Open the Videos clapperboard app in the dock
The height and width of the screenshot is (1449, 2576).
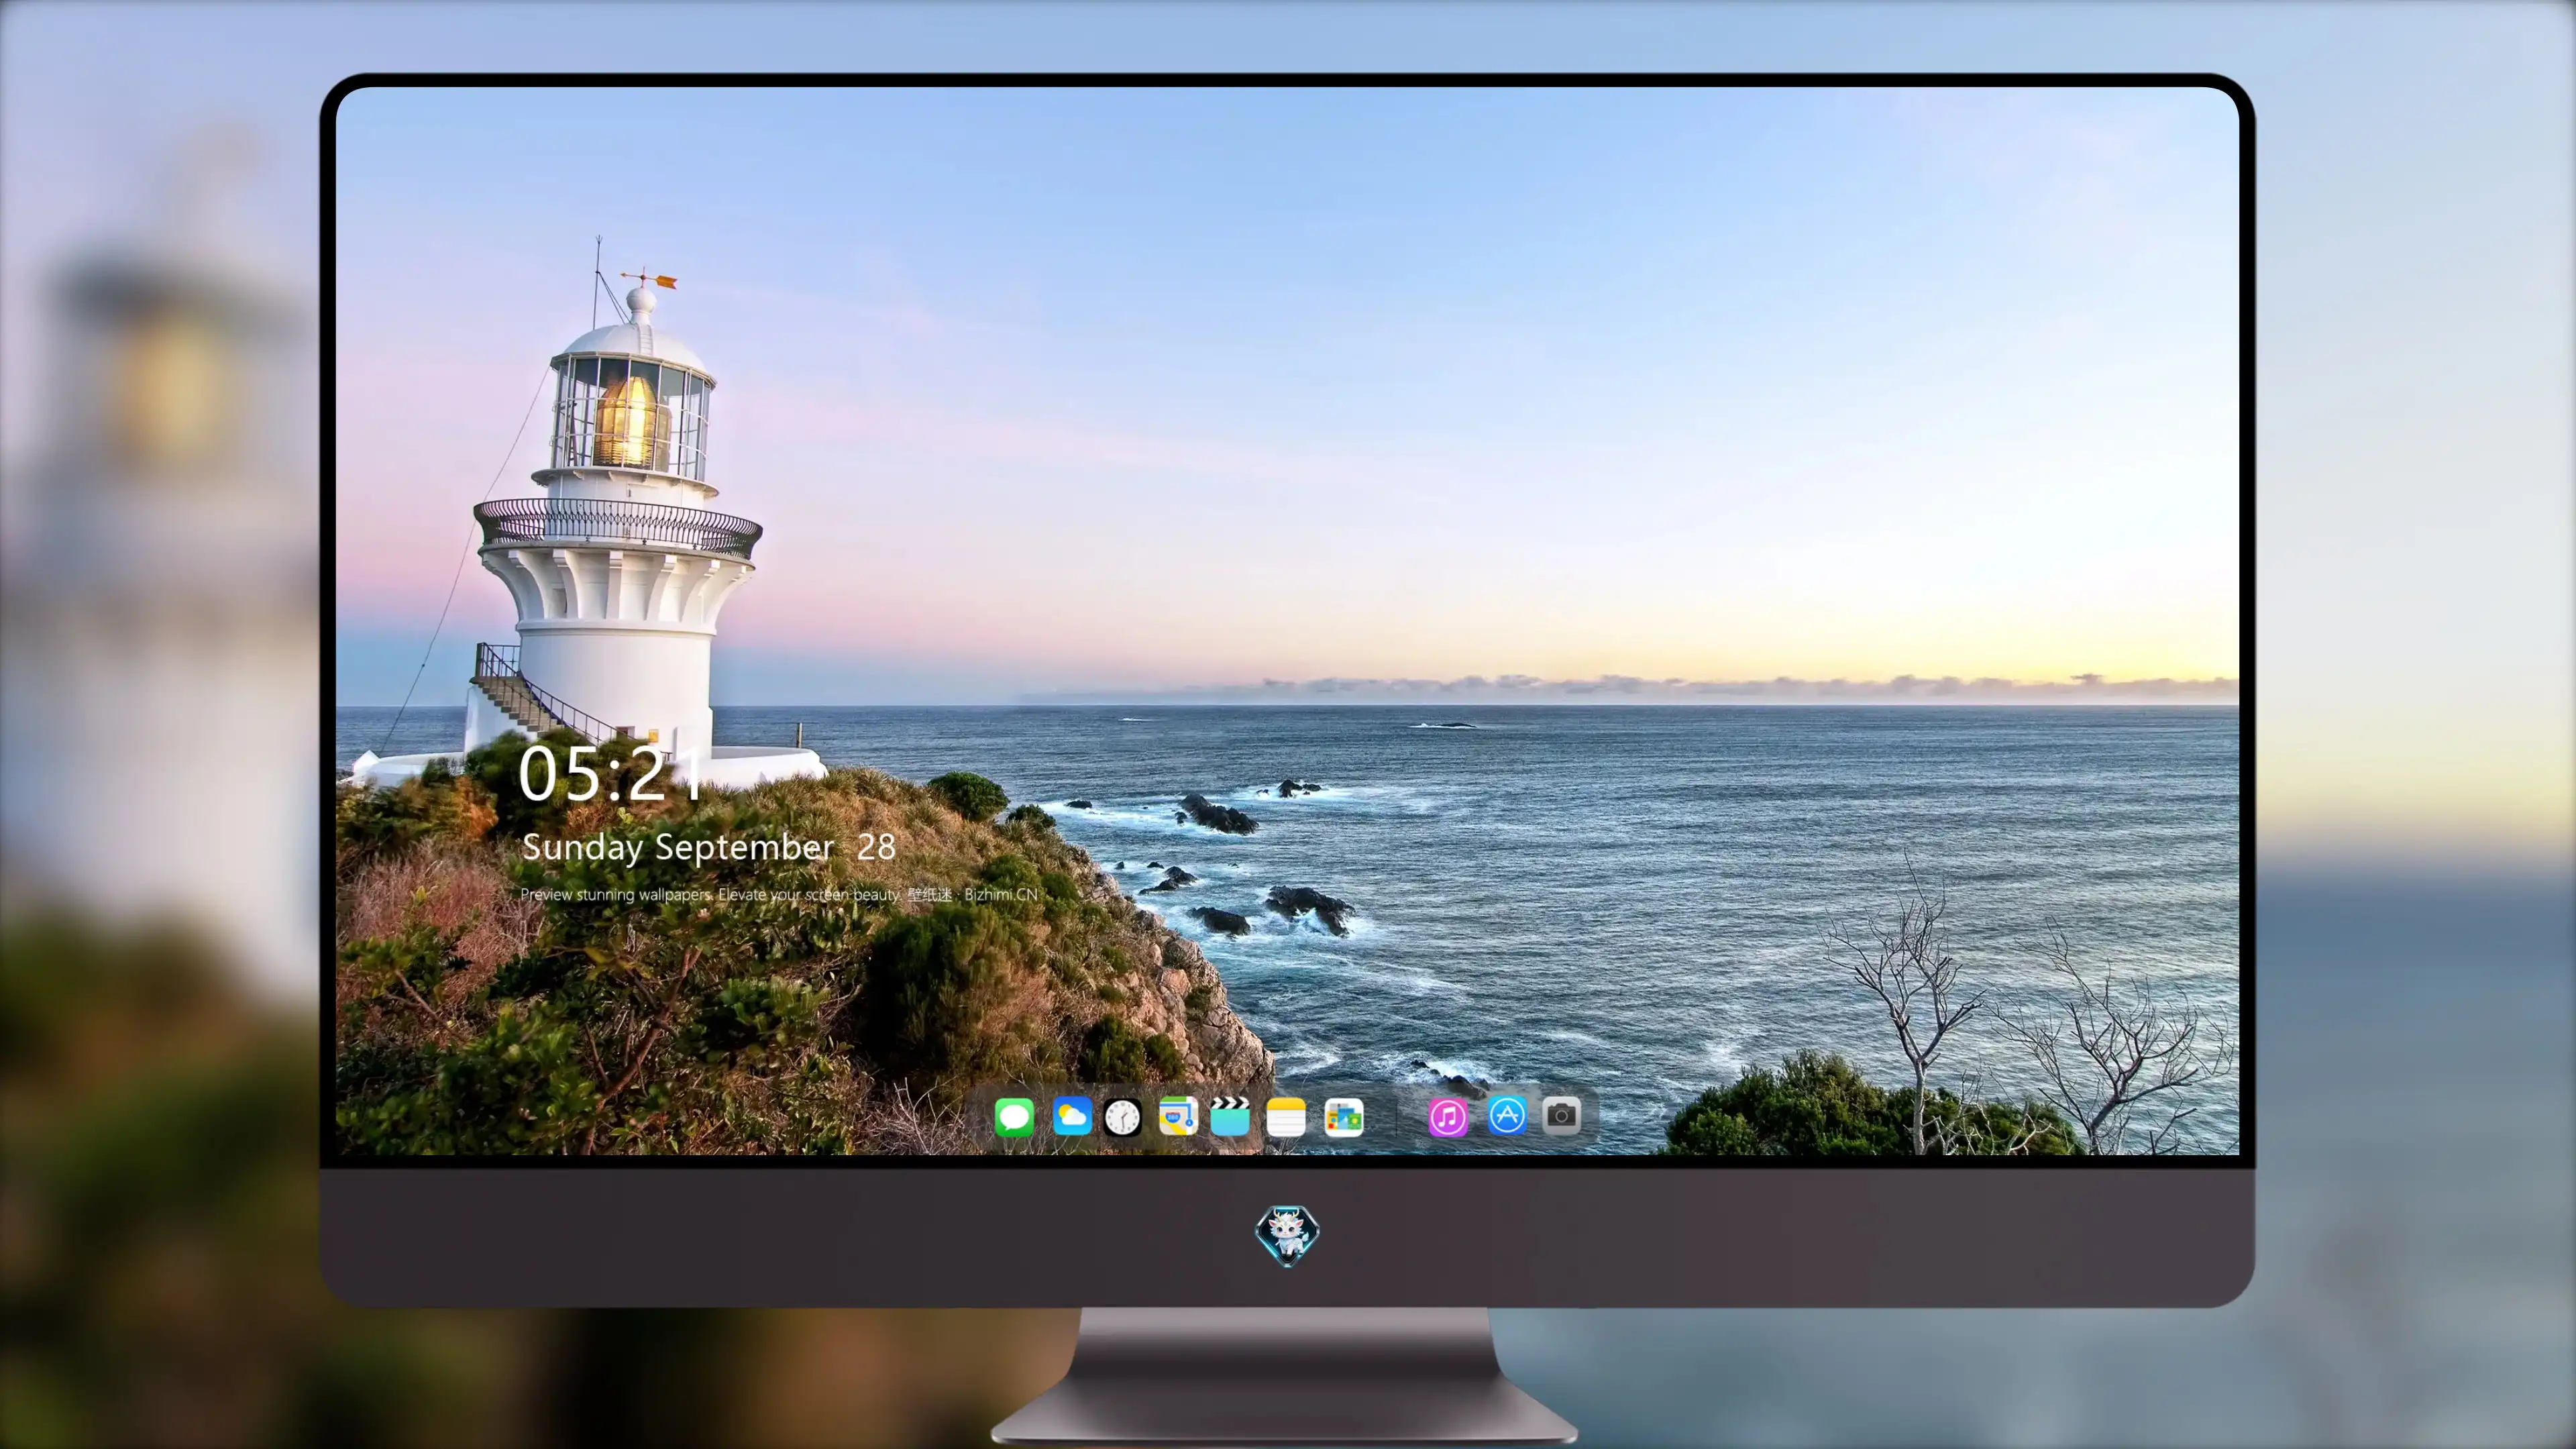click(1230, 1116)
